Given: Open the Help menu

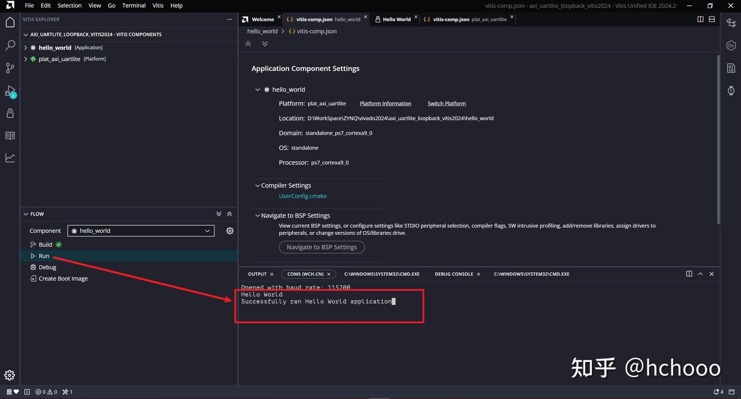Looking at the screenshot, I should coord(177,6).
